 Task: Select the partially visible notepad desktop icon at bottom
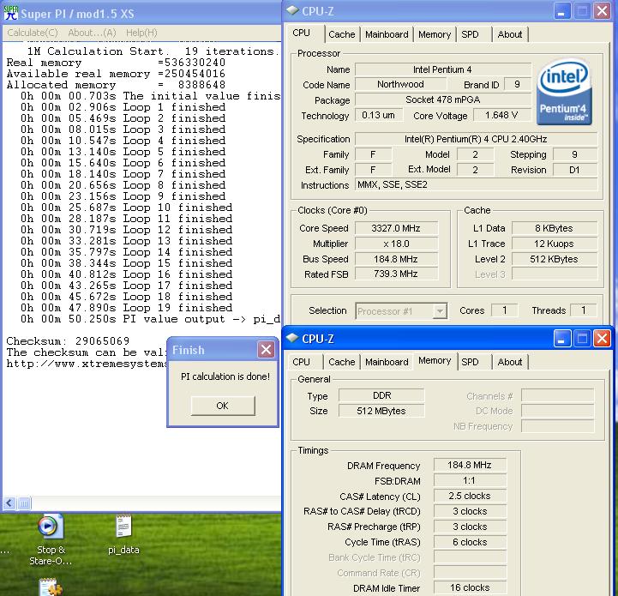(51, 587)
